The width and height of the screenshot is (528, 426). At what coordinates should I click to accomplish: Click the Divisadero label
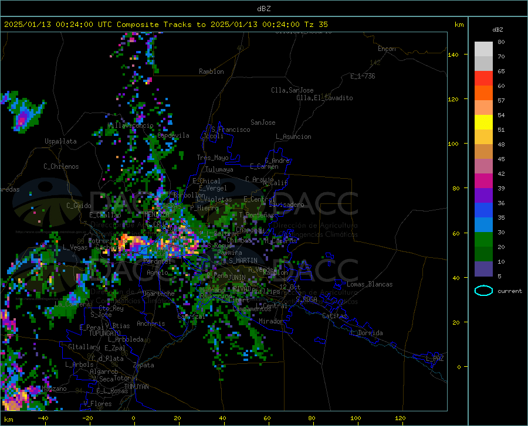286,205
